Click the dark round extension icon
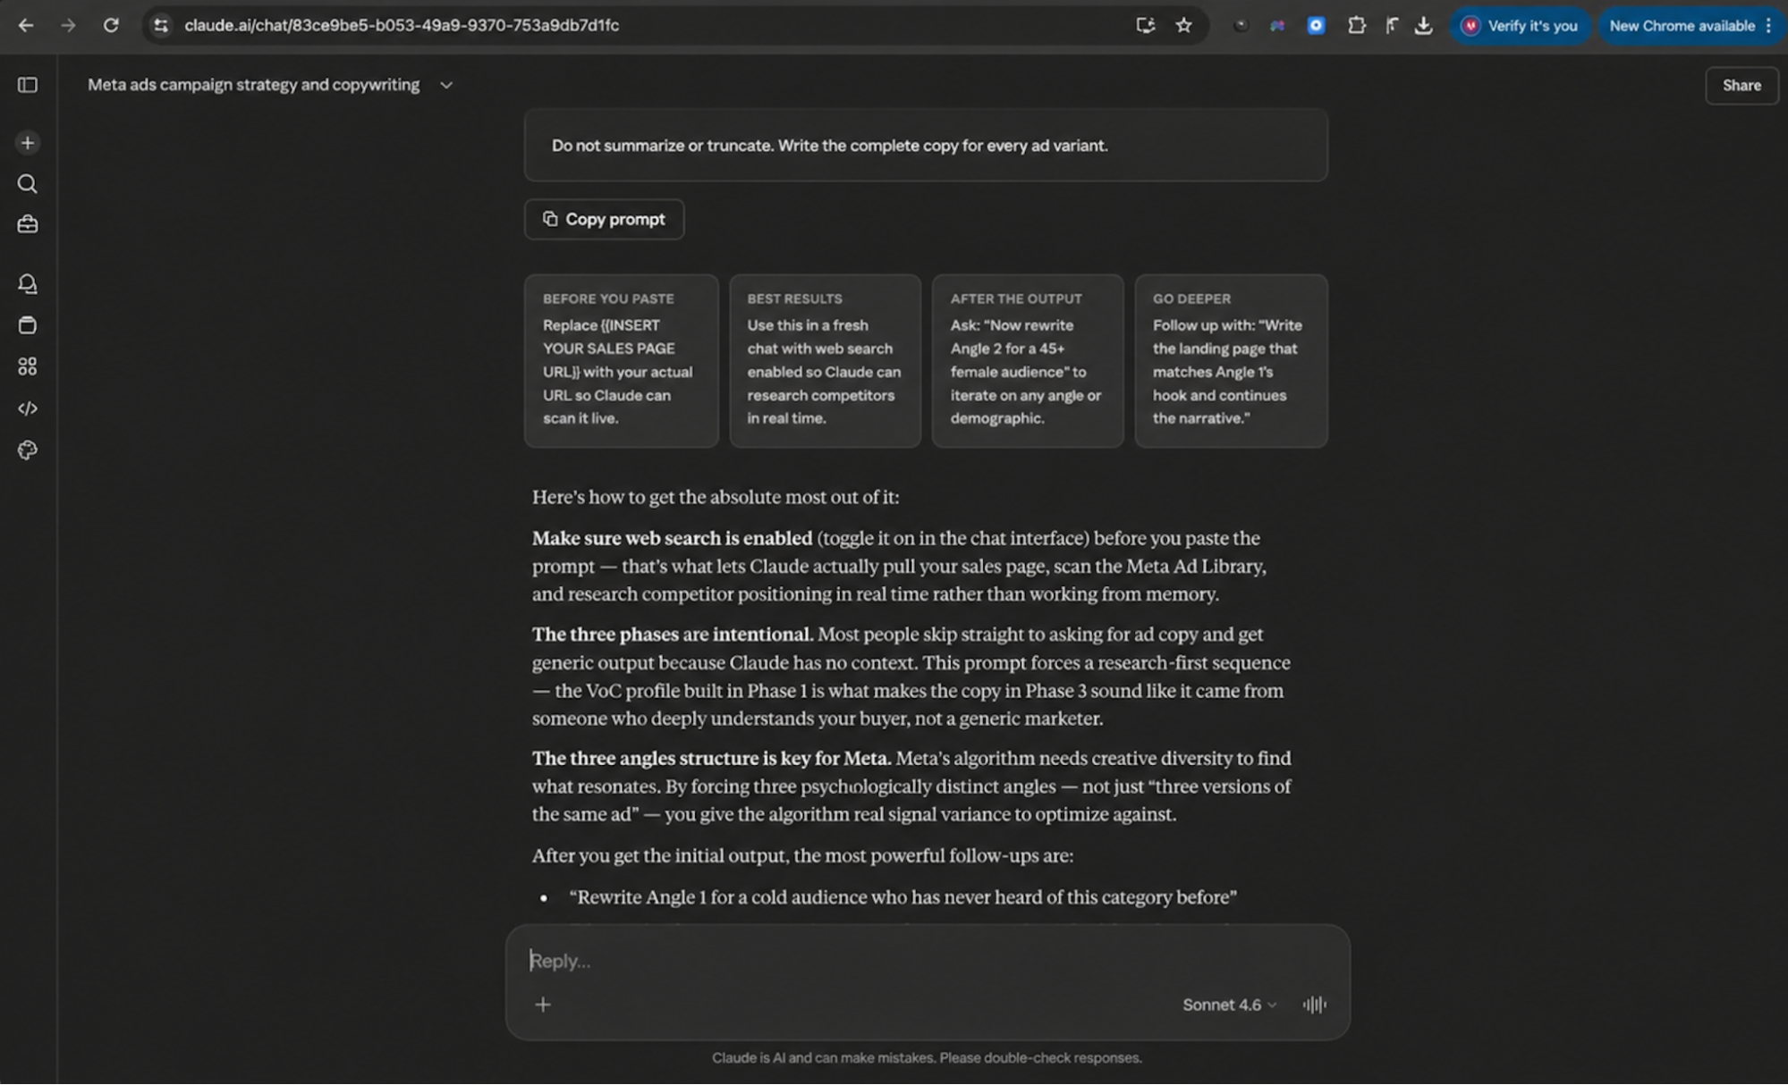Image resolution: width=1788 pixels, height=1085 pixels. pyautogui.click(x=1240, y=25)
